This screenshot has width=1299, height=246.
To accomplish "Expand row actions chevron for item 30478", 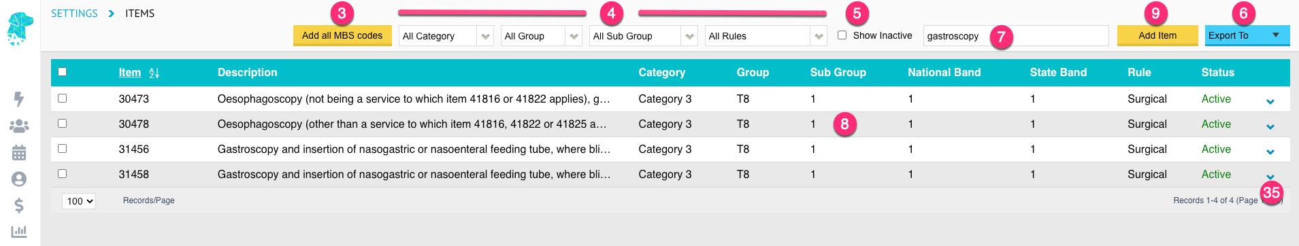I will click(x=1270, y=127).
